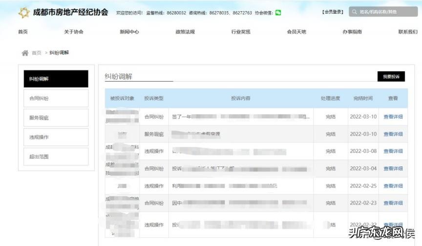Select the 合同纠纷 sidebar category

pyautogui.click(x=56, y=99)
